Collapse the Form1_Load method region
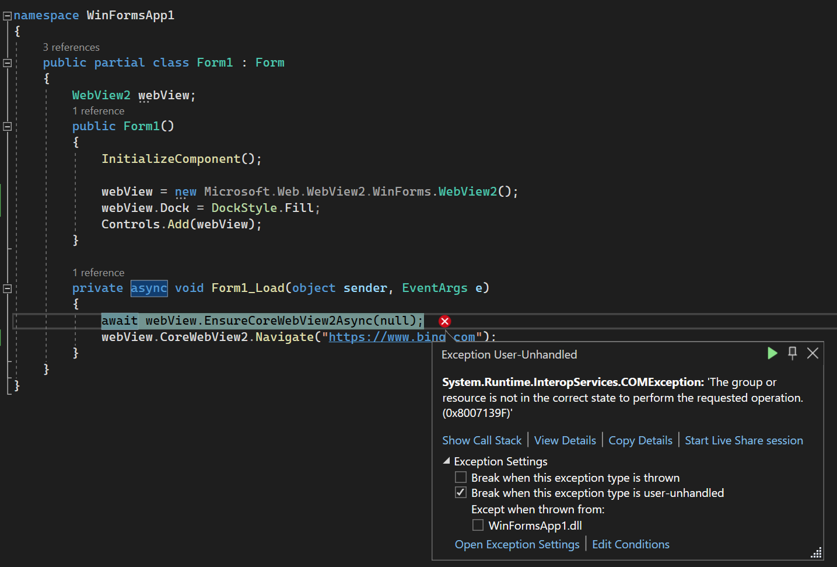837x567 pixels. tap(8, 288)
